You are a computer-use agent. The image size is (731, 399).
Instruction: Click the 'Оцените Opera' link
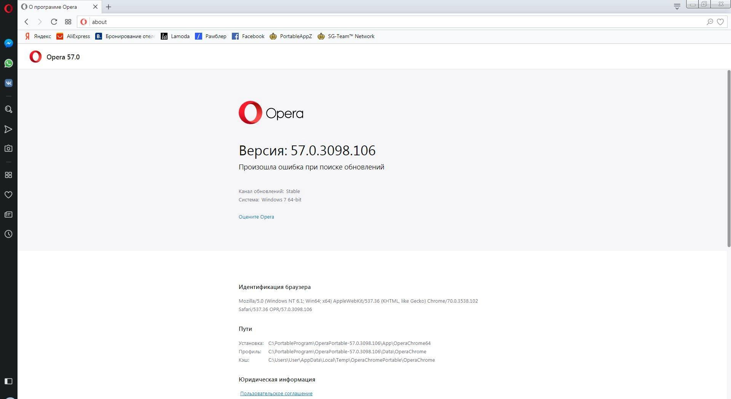pos(256,217)
